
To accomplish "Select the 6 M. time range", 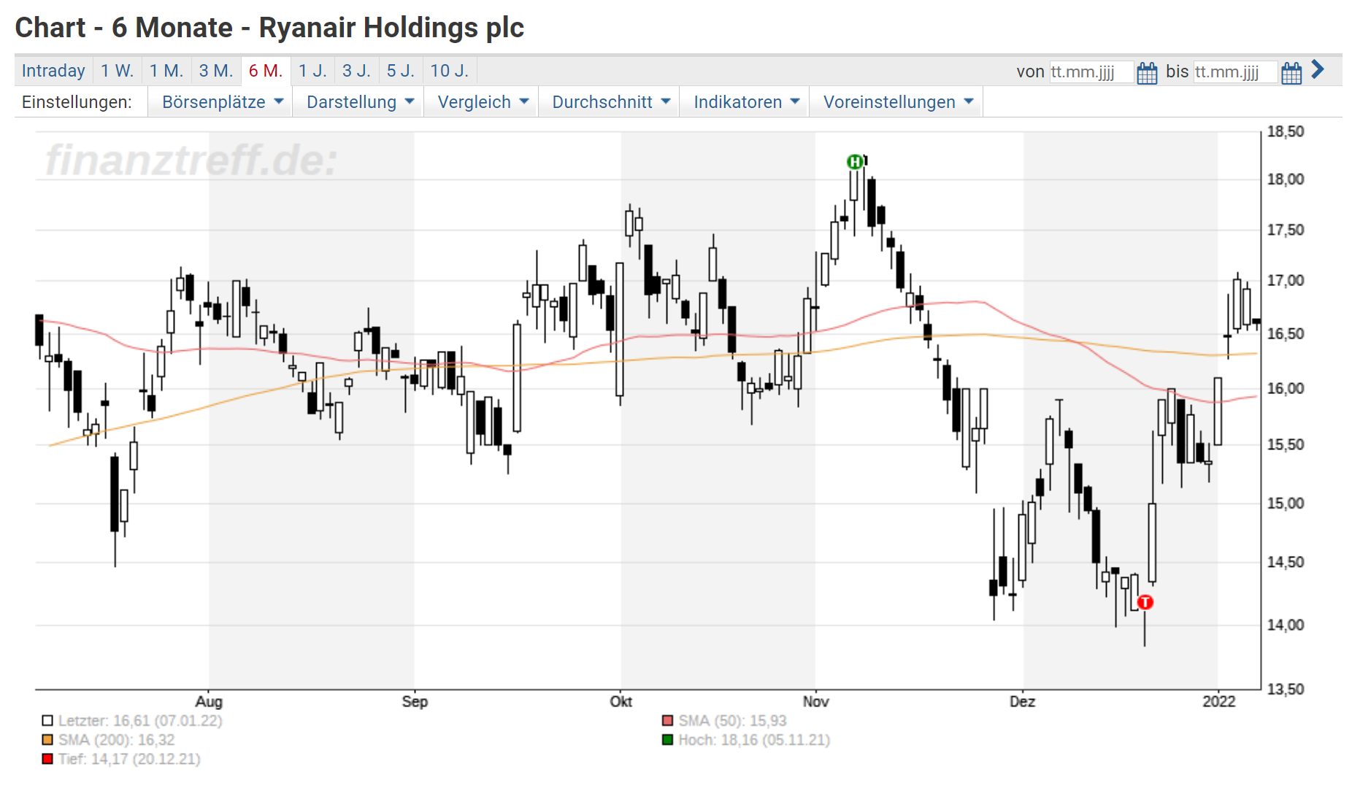I will tap(266, 71).
